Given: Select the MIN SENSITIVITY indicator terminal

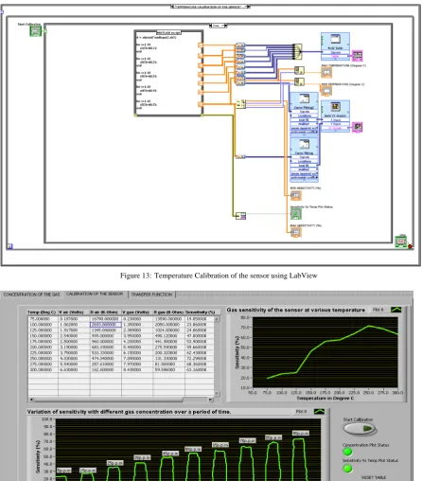Looking at the screenshot, I should point(295,195).
